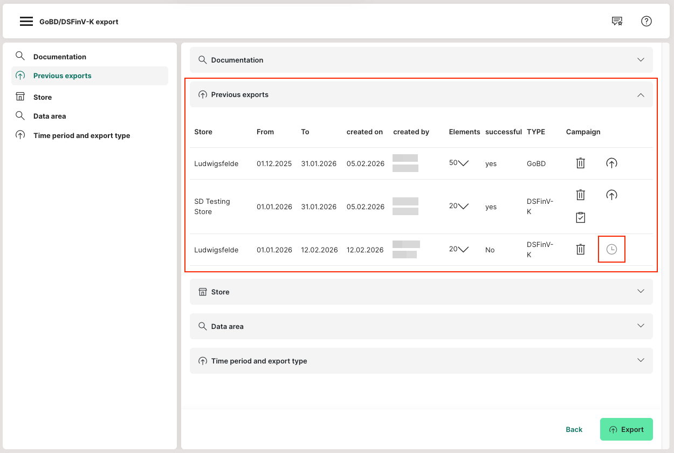Screen dimensions: 674x453
Task: Delete the SD Testing Store export
Action: coord(580,195)
